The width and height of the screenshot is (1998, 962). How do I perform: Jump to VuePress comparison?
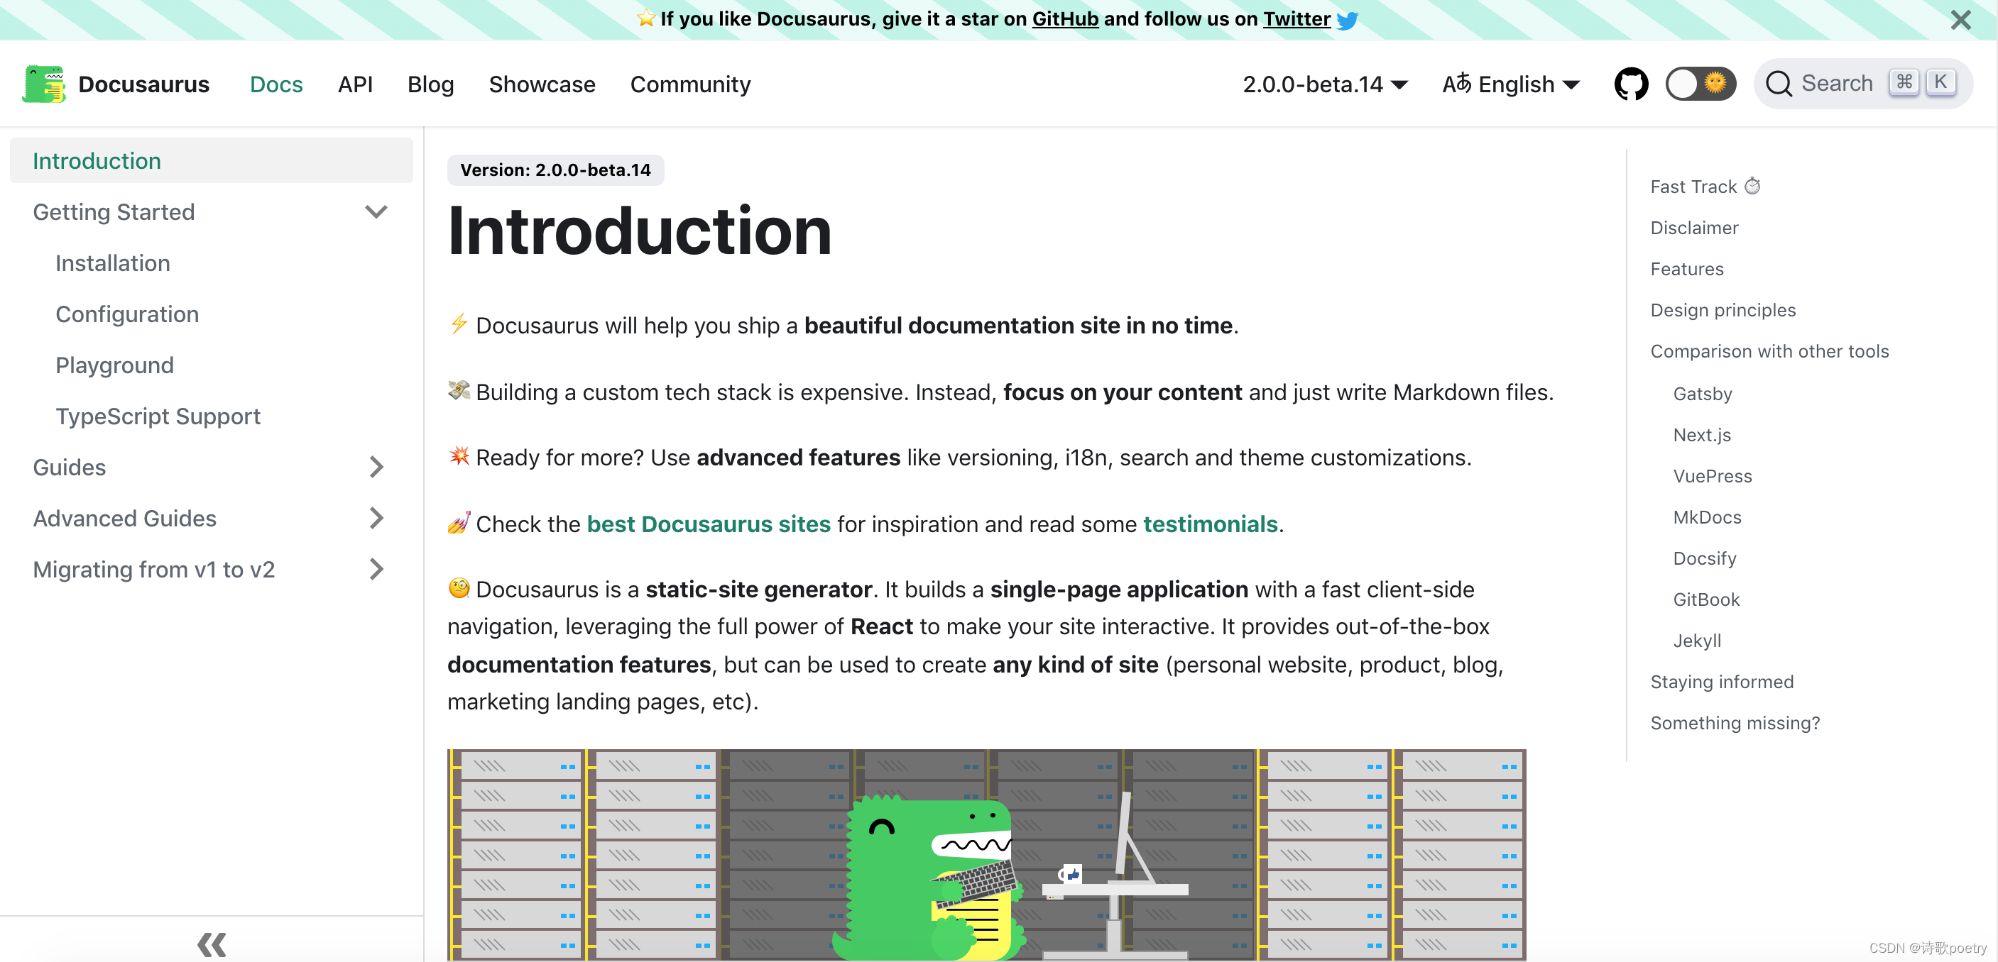tap(1712, 475)
